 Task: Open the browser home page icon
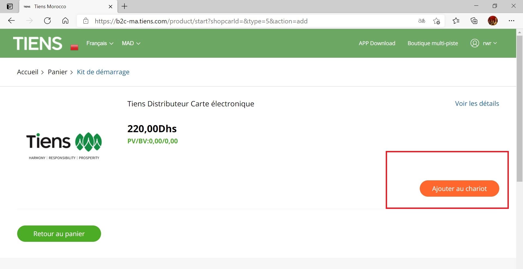tap(65, 21)
